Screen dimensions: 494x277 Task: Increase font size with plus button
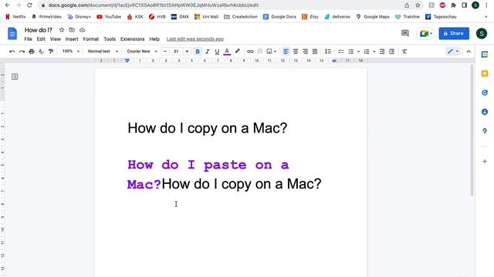(187, 52)
